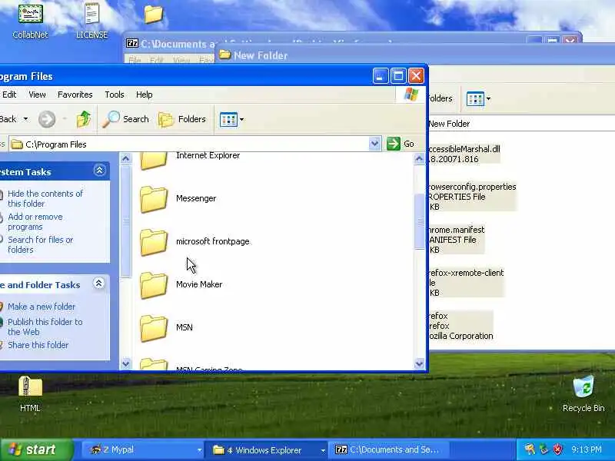This screenshot has height=461, width=615.
Task: Click the Views icon in New Folder window
Action: click(x=475, y=99)
